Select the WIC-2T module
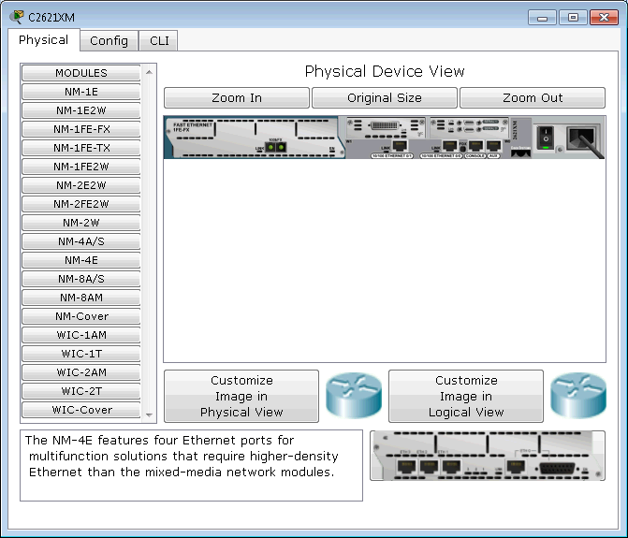Viewport: 628px width, 538px height. point(81,391)
